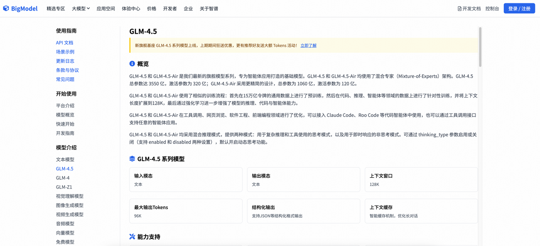Open 开发指南 sidebar entry
The width and height of the screenshot is (540, 246).
(x=65, y=133)
